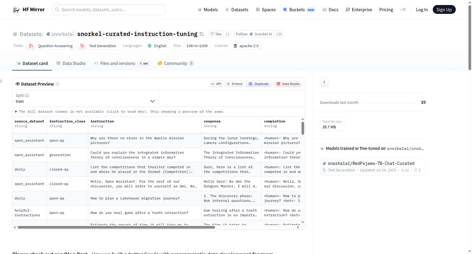Open the Buckets navigation item
This screenshot has width=472, height=254.
[x=299, y=10]
